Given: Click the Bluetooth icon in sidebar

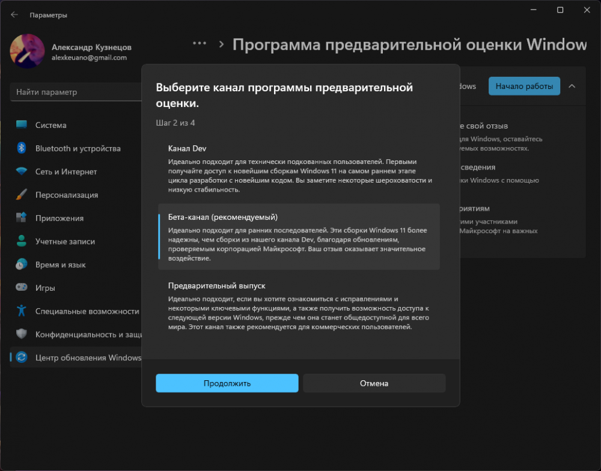Looking at the screenshot, I should [22, 148].
